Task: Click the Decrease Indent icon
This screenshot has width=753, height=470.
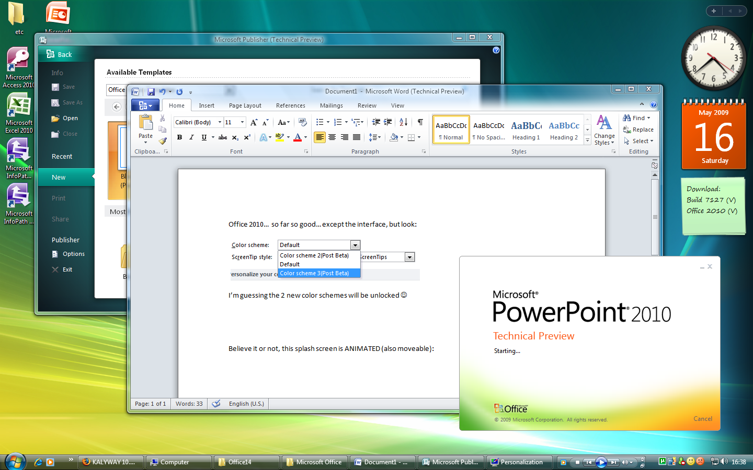Action: coord(376,122)
